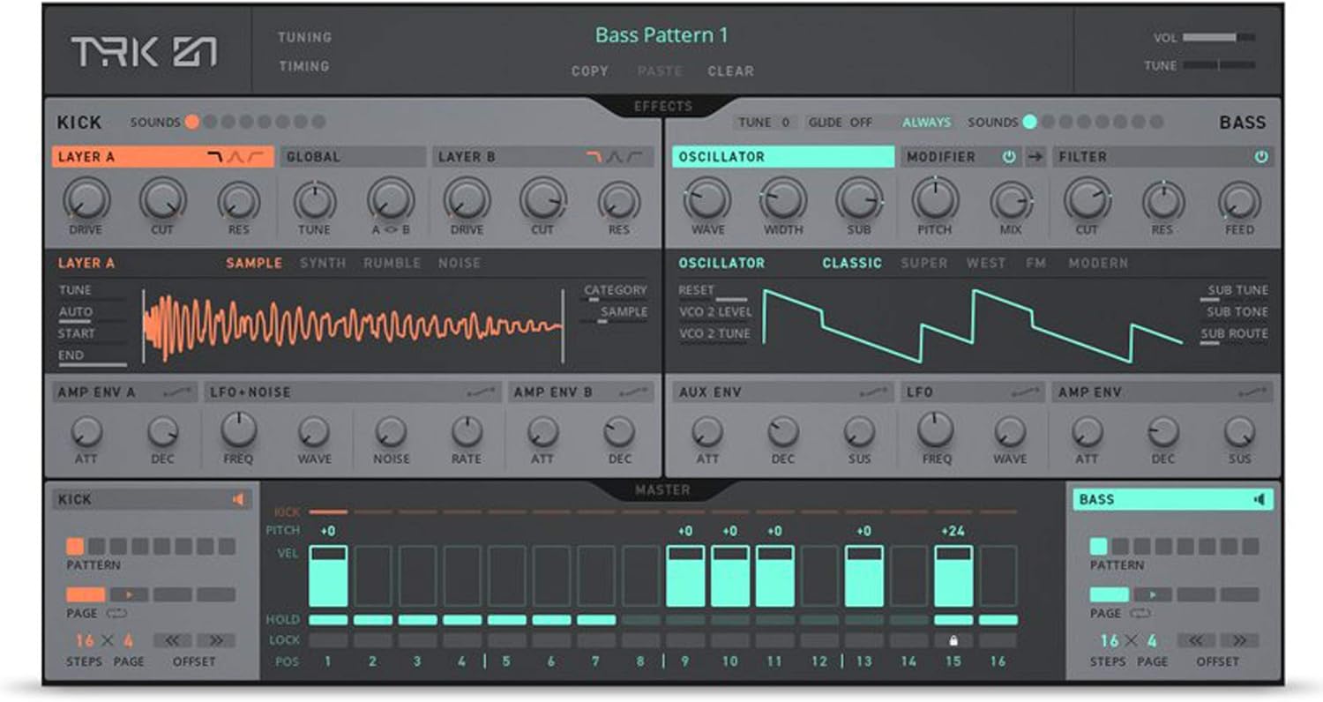Switch Layer A to the SYNTH tab

pyautogui.click(x=322, y=262)
